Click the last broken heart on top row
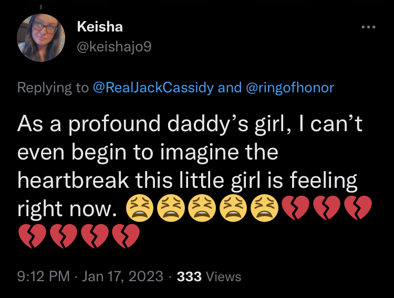The width and height of the screenshot is (394, 298). pyautogui.click(x=358, y=210)
